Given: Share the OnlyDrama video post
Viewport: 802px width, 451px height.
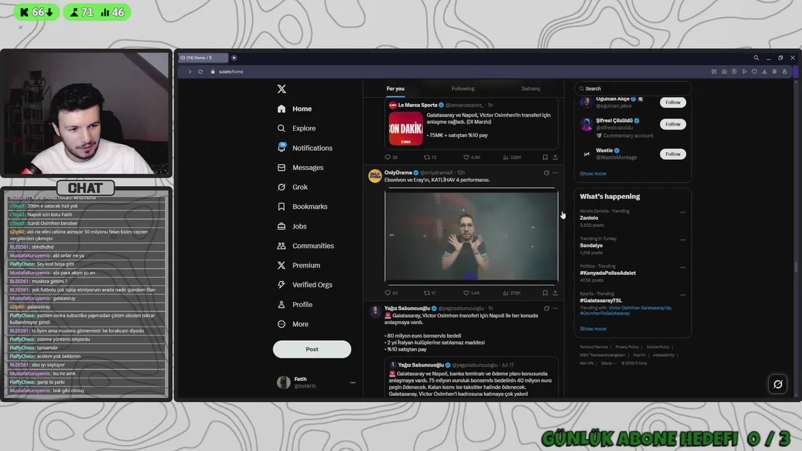Looking at the screenshot, I should [x=555, y=293].
